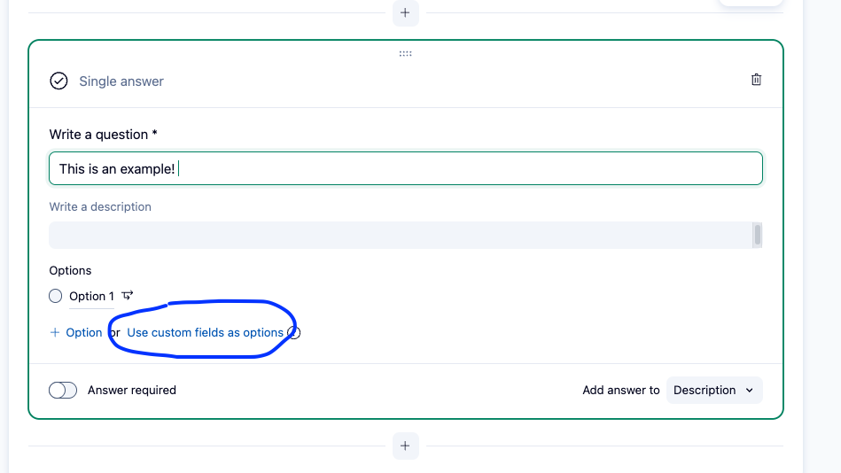The image size is (841, 473).
Task: Toggle the Answer required switch
Action: click(63, 390)
